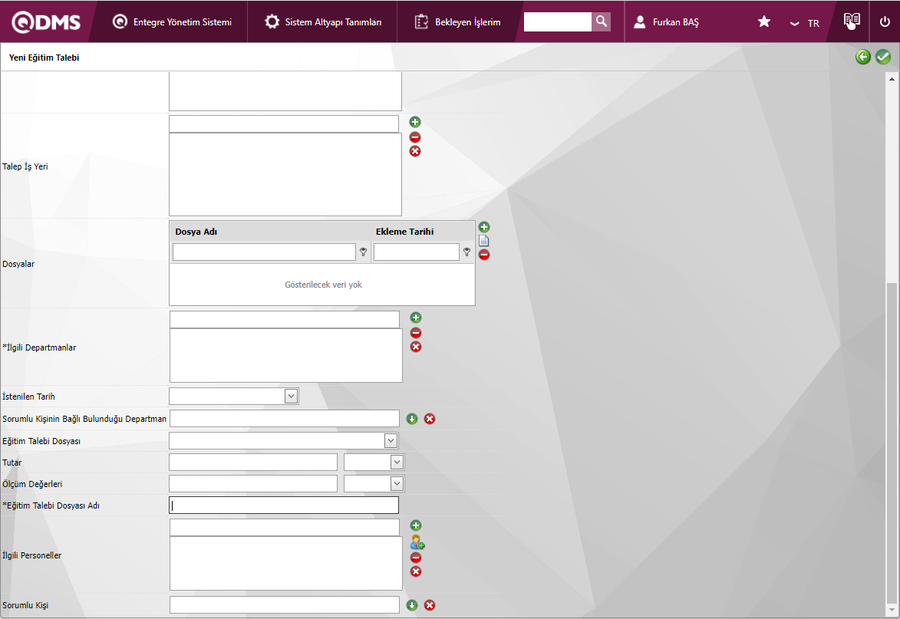The image size is (900, 619).
Task: Click the Talep İş Yeri list box
Action: 285,174
